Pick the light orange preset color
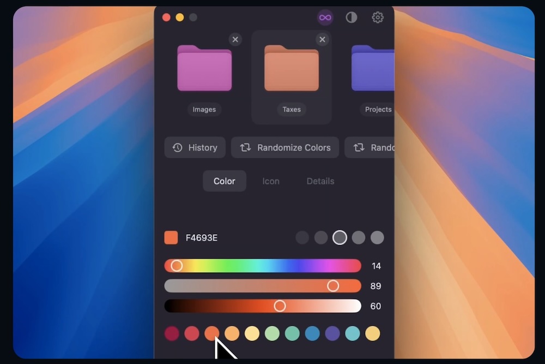Screen dimensions: 545x364 232,333
